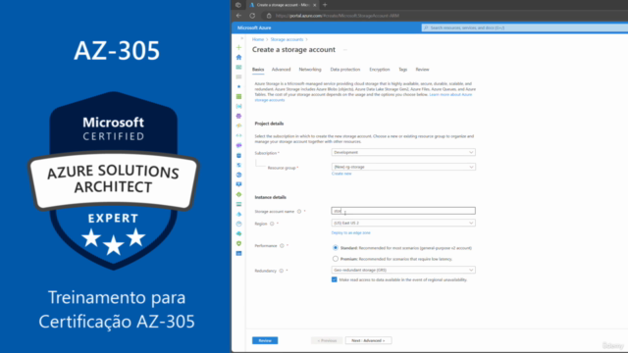Click the browser address bar URL
628x353 pixels.
tap(338, 16)
